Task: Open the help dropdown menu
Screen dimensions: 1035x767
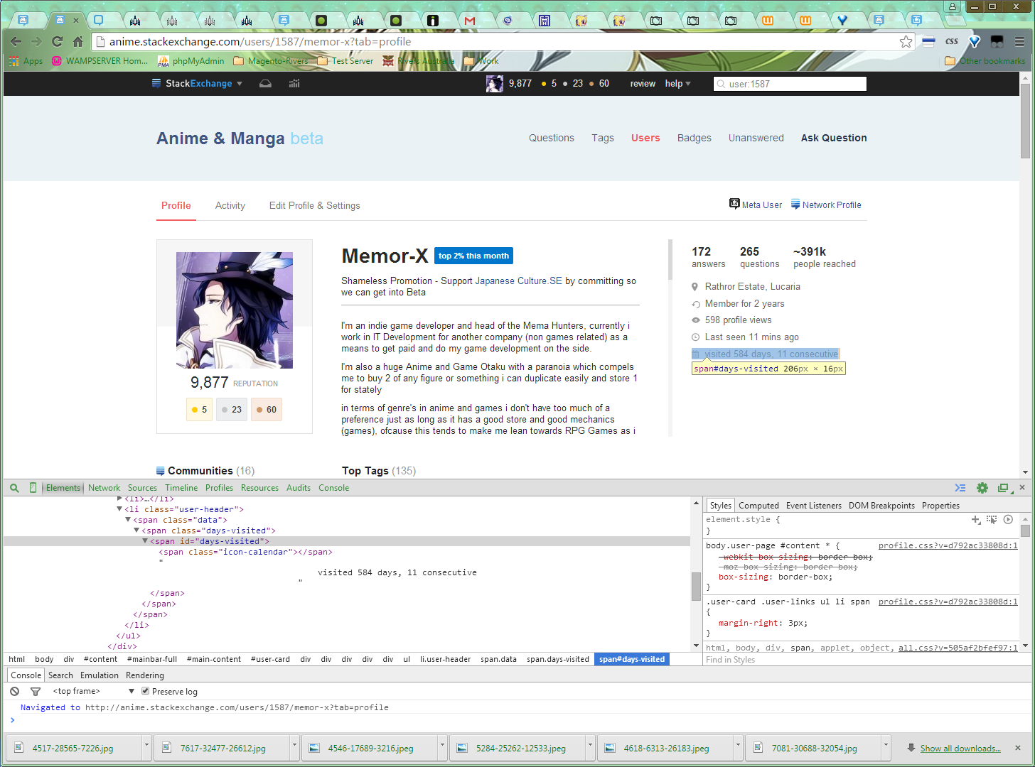Action: tap(678, 84)
